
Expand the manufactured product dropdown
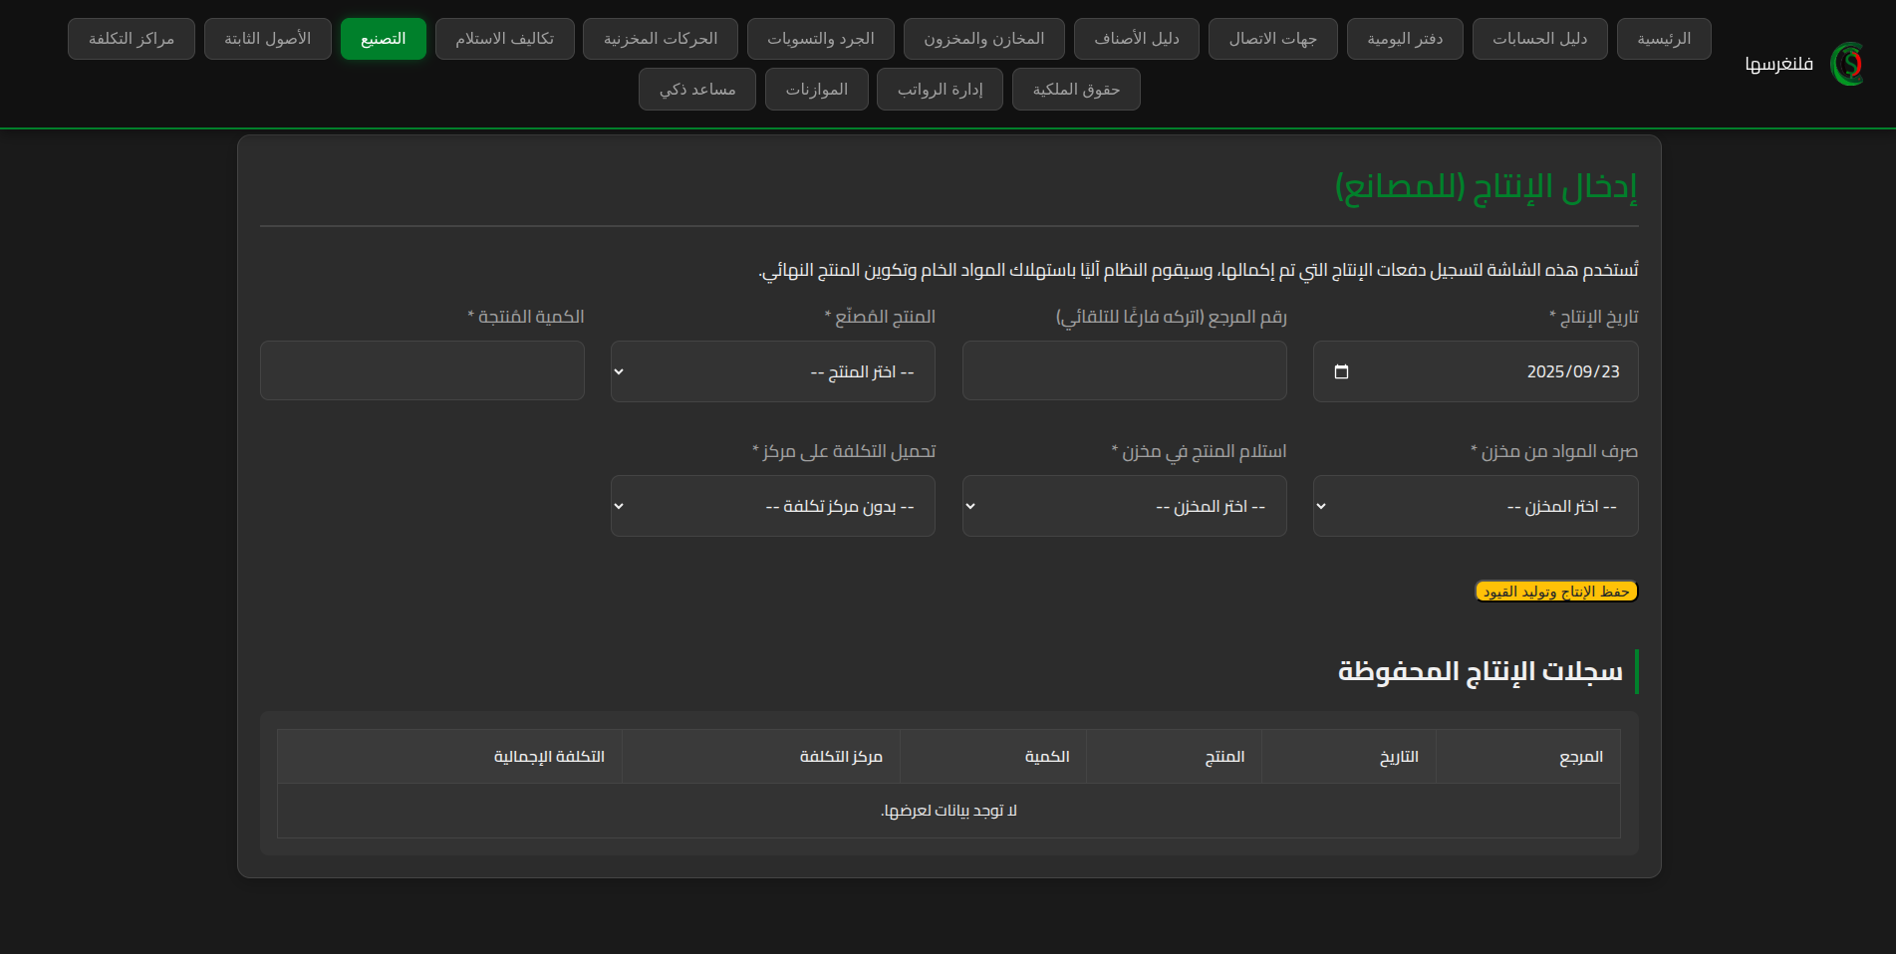pos(772,371)
